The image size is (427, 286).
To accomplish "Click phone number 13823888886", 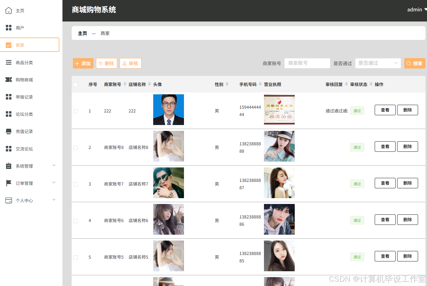I will tap(250, 221).
